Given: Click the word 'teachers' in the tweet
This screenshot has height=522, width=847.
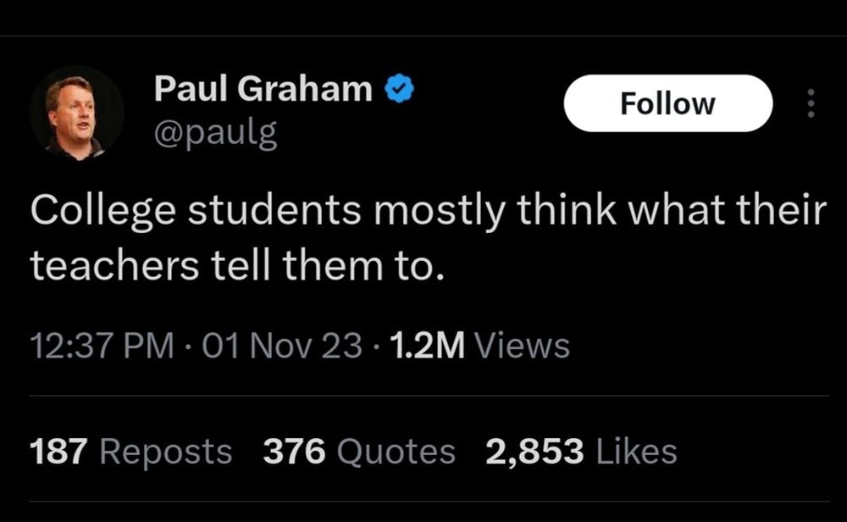Looking at the screenshot, I should (114, 266).
